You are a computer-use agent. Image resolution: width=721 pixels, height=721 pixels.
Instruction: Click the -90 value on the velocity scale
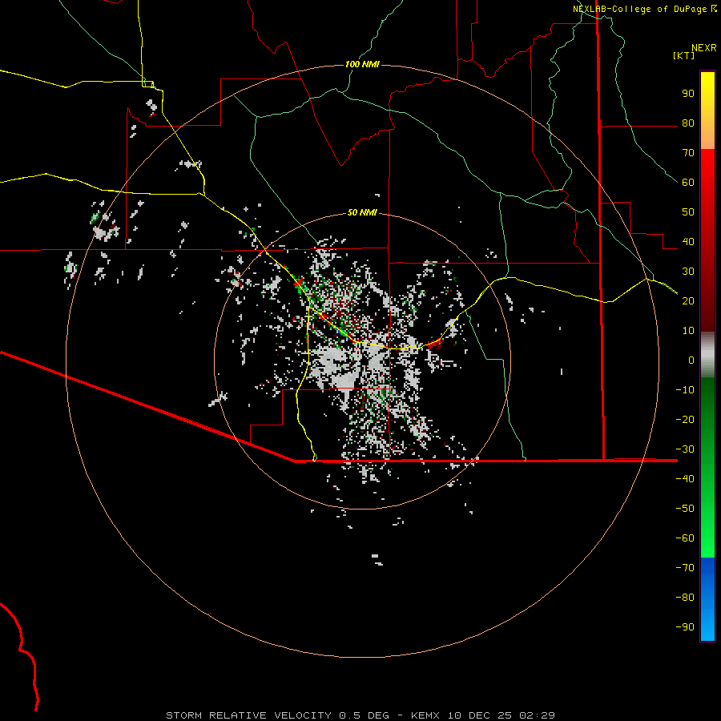pyautogui.click(x=685, y=626)
